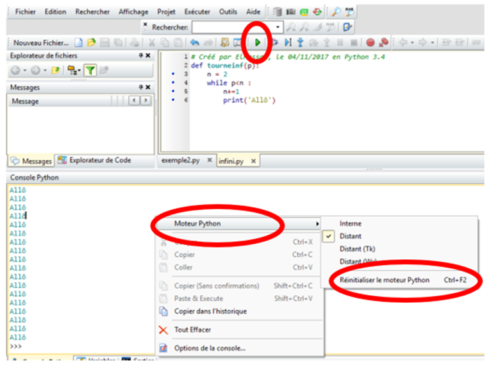
Task: Click the red breakpoint toggle icon
Action: click(x=371, y=43)
